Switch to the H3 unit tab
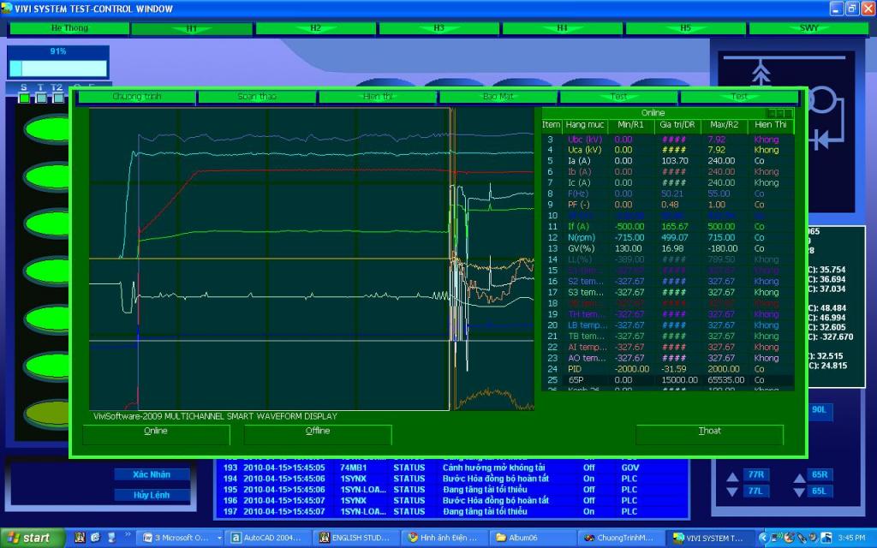The width and height of the screenshot is (877, 548). pyautogui.click(x=439, y=28)
